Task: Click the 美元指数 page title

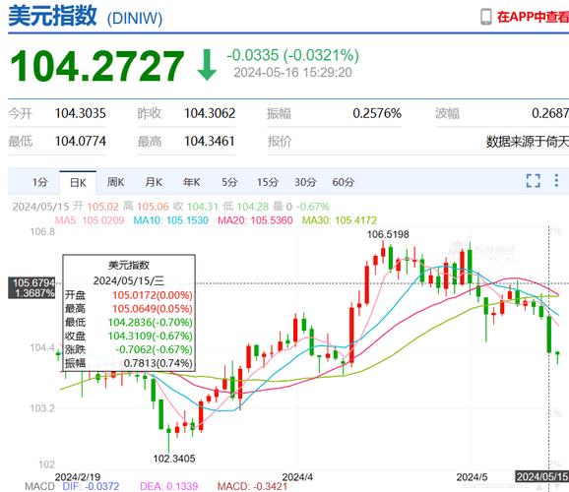Action: click(x=52, y=17)
